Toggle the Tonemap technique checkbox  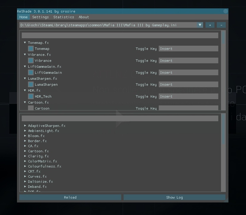click(31, 49)
